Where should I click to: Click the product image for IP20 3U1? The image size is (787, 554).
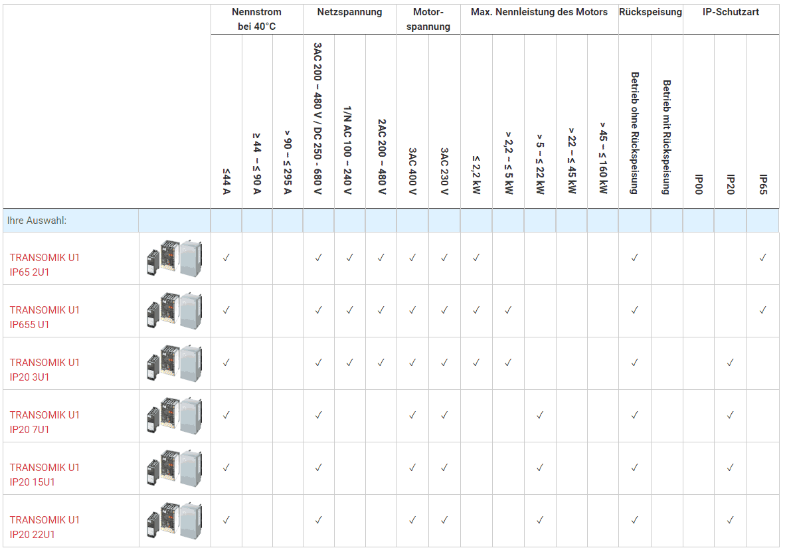point(175,363)
